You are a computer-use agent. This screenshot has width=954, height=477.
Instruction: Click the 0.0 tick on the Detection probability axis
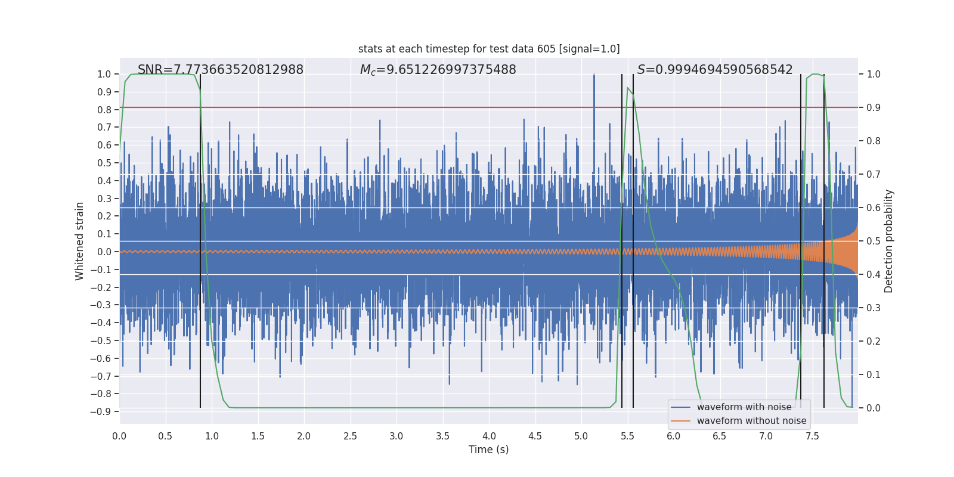pyautogui.click(x=874, y=408)
